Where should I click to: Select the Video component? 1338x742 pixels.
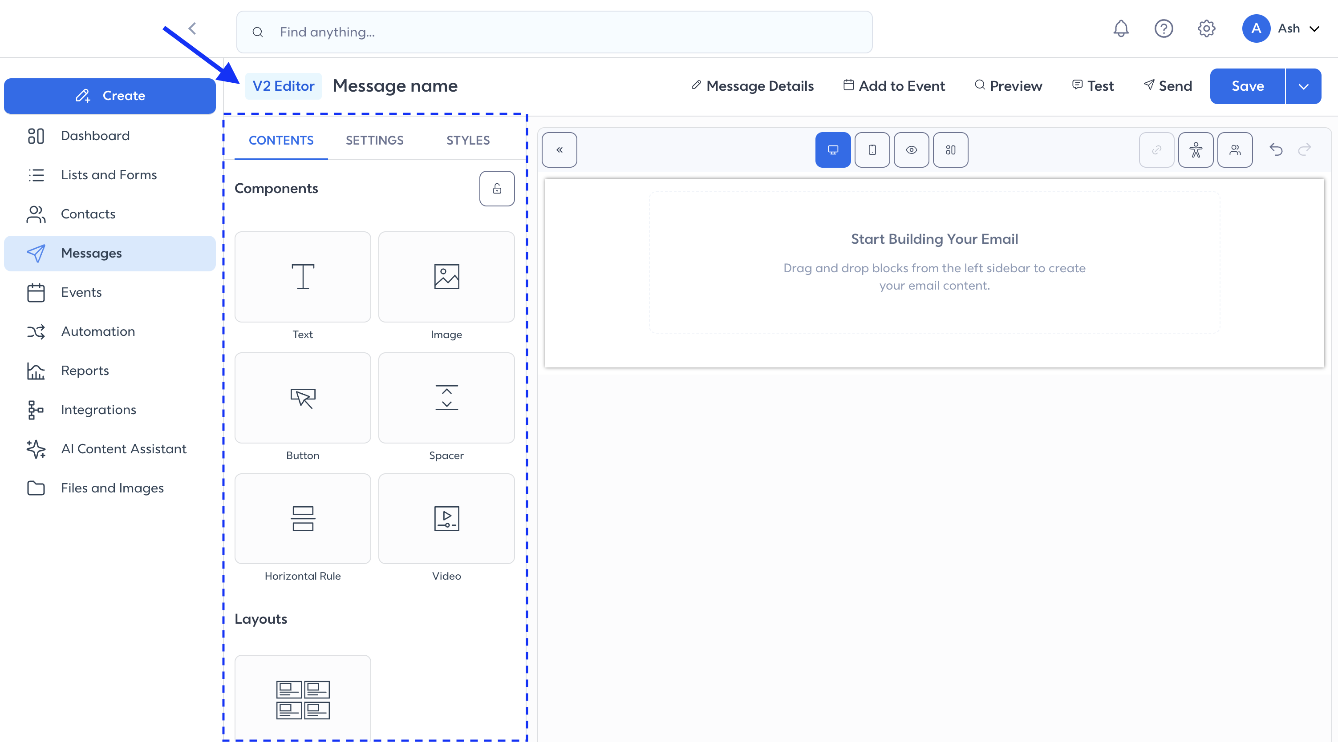pyautogui.click(x=446, y=518)
